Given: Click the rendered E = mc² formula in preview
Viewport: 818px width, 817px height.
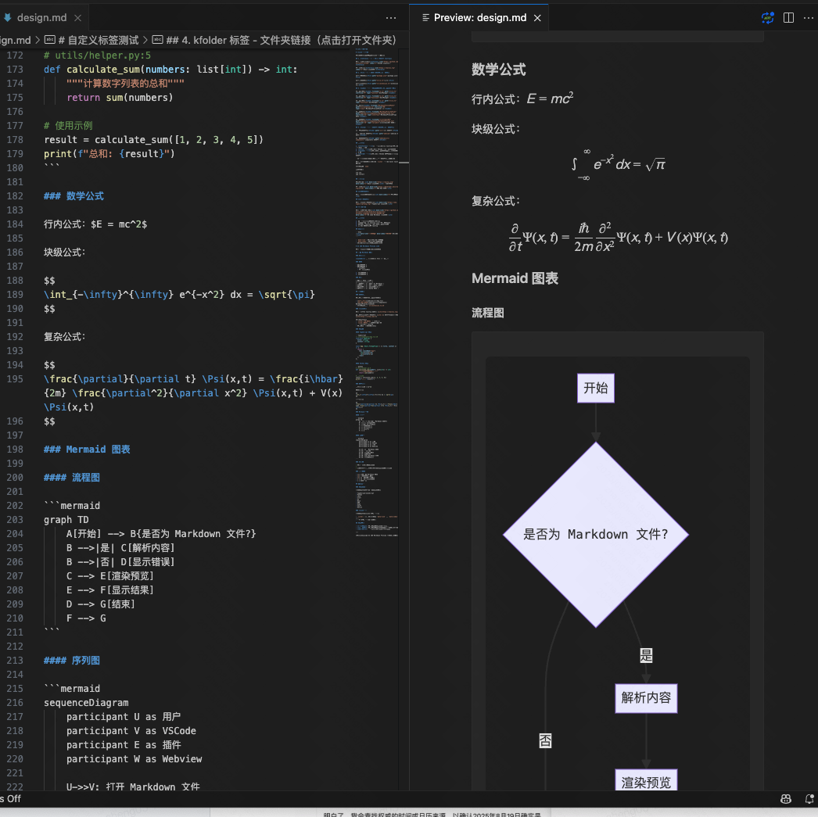Looking at the screenshot, I should click(550, 98).
